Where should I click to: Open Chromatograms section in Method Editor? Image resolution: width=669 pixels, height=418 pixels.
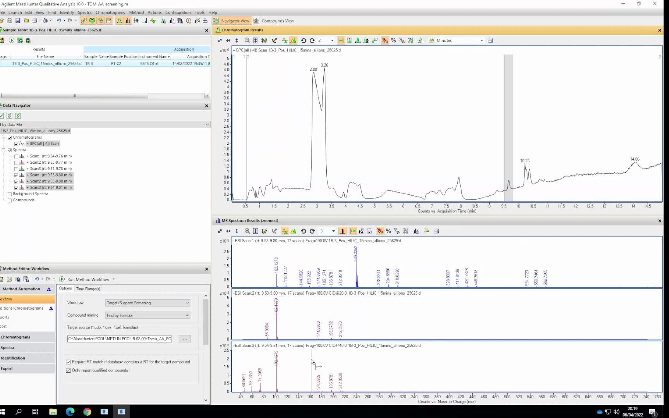[x=27, y=337]
